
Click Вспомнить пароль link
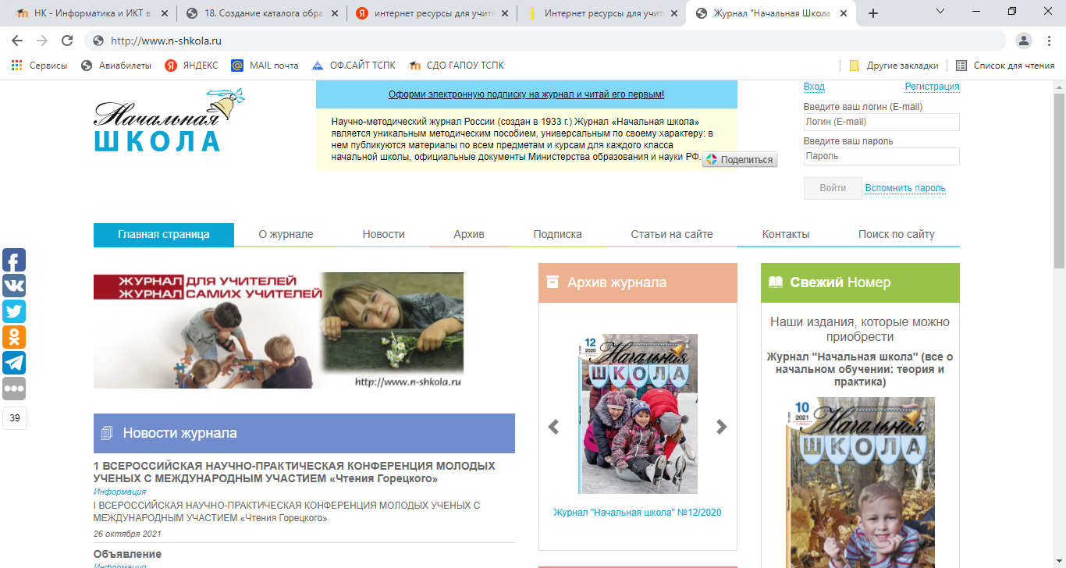905,188
